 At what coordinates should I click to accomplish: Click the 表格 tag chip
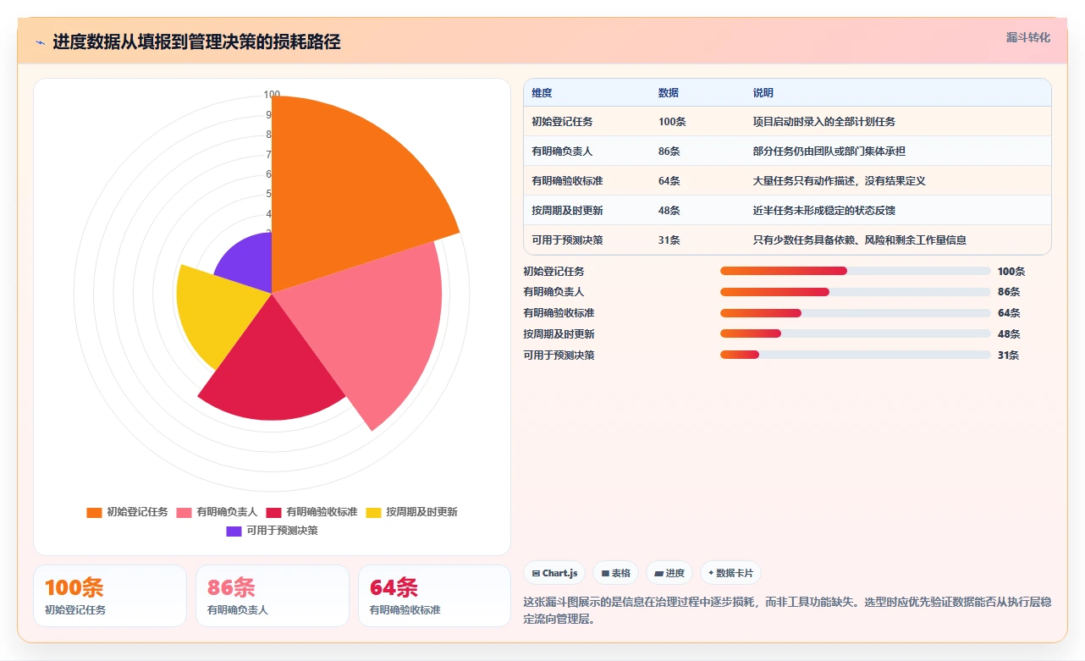pyautogui.click(x=615, y=573)
